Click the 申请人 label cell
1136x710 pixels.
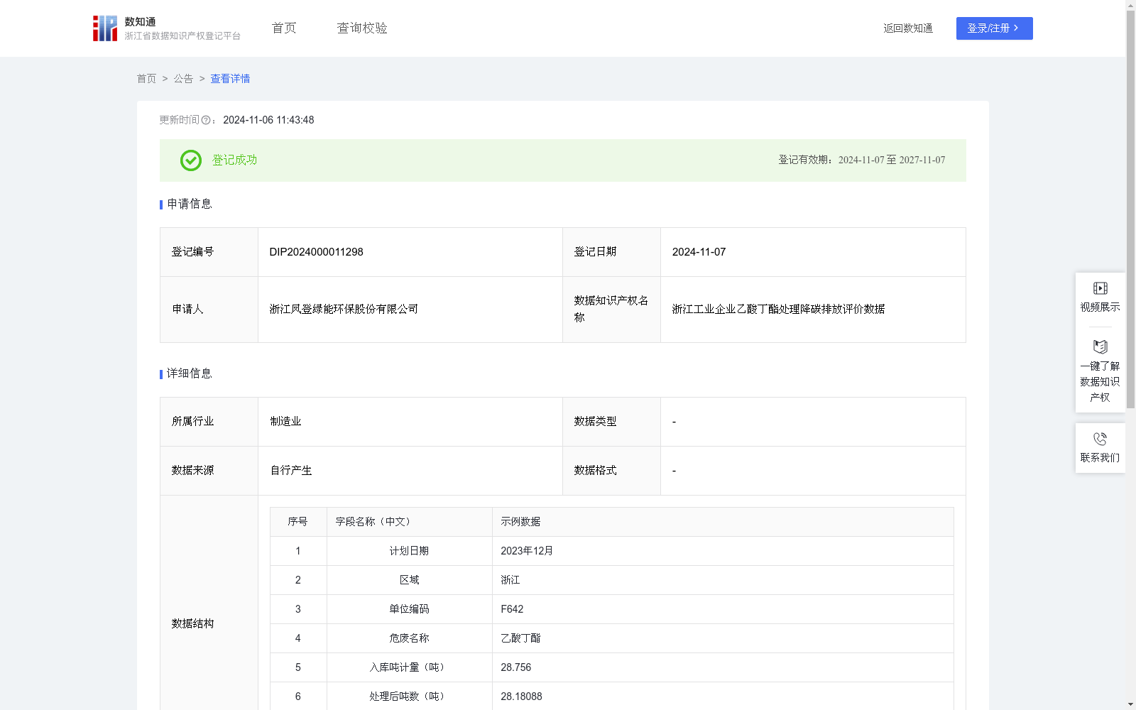click(209, 310)
